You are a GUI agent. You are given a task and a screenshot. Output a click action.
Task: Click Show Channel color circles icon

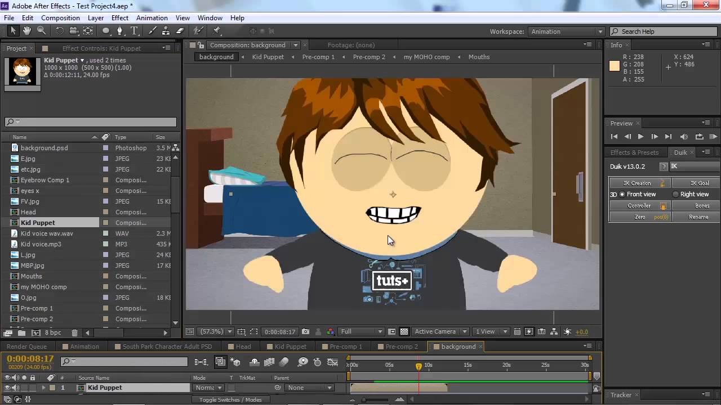pyautogui.click(x=331, y=332)
